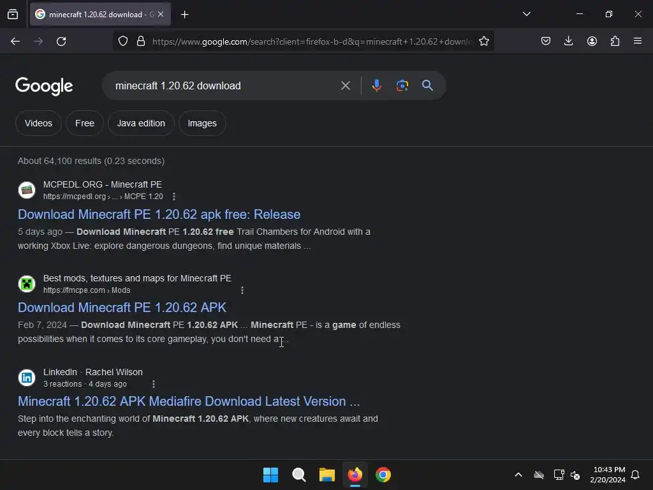Open Download Minecraft PE 1.20.62 APK link
This screenshot has width=653, height=490.
coord(122,308)
